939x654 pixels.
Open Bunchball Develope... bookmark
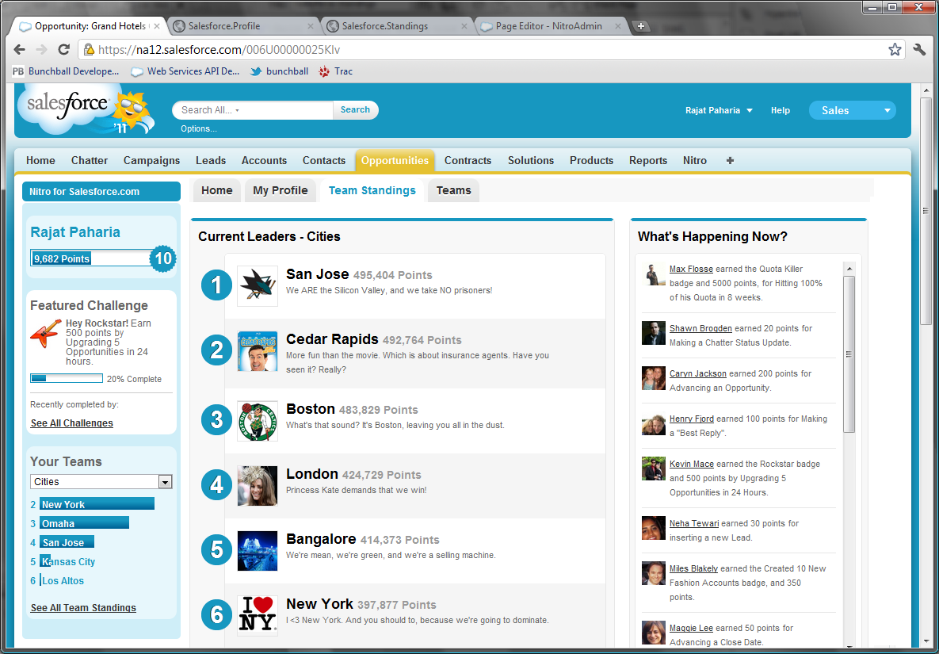[66, 71]
